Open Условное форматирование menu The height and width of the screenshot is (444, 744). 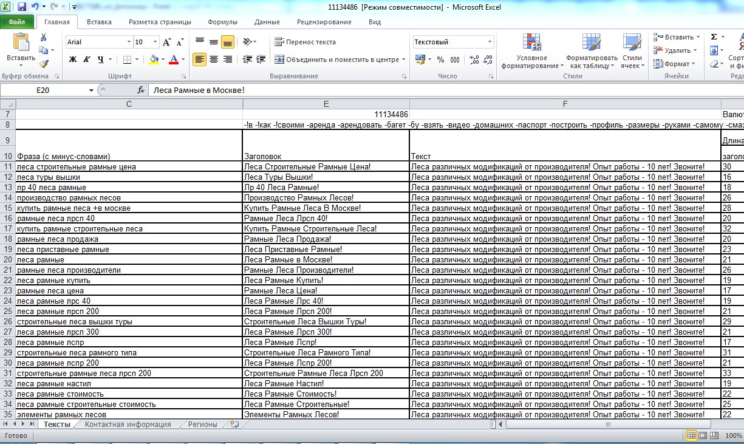click(x=532, y=51)
